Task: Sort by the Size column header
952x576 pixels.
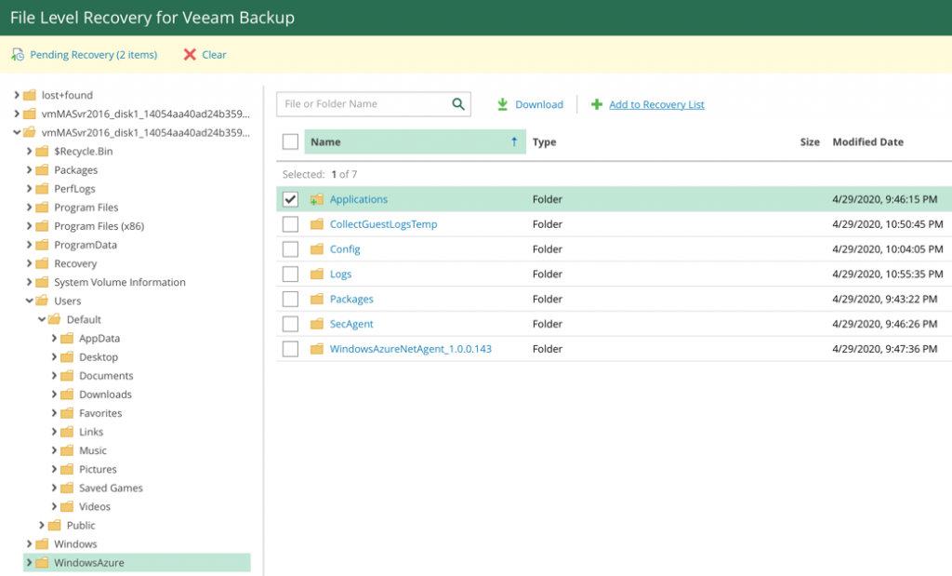Action: (810, 142)
